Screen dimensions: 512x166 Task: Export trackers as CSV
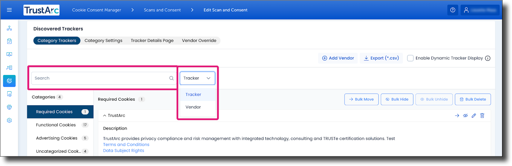point(381,58)
